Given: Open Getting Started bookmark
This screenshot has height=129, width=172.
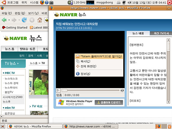Looking at the screenshot, I should [15, 27].
